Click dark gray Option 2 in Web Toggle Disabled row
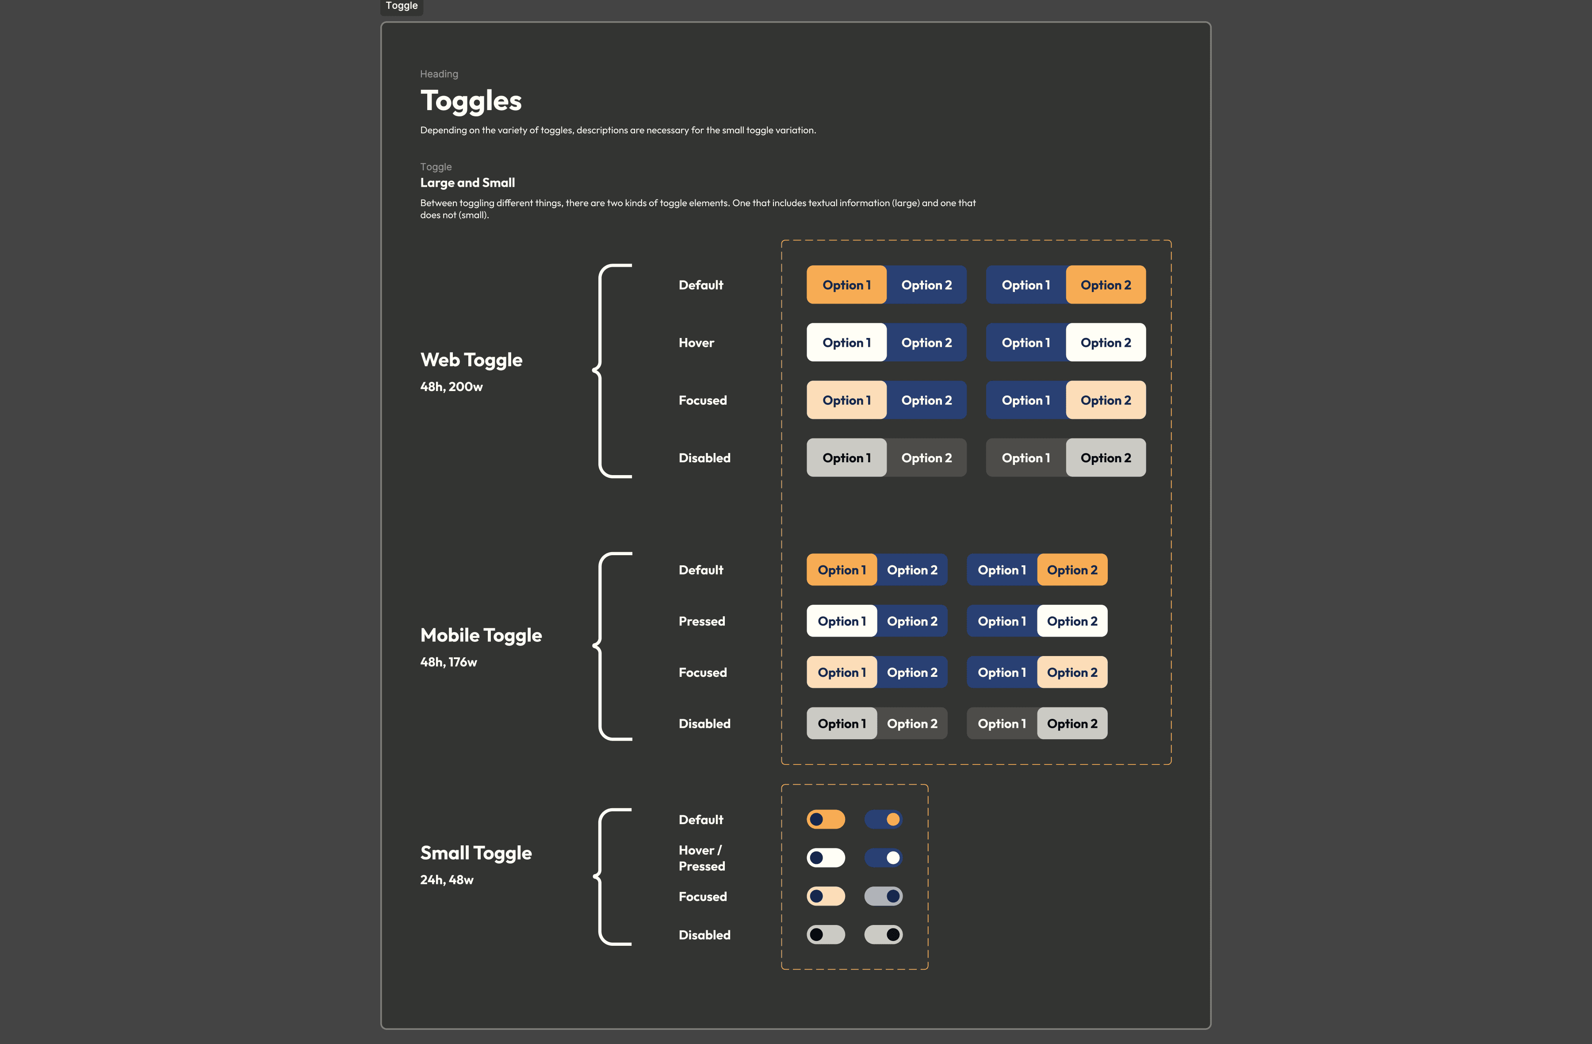1592x1044 pixels. click(x=926, y=458)
